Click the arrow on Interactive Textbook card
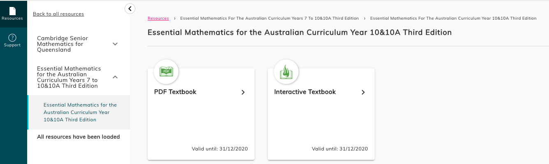This screenshot has width=549, height=164. 363,92
